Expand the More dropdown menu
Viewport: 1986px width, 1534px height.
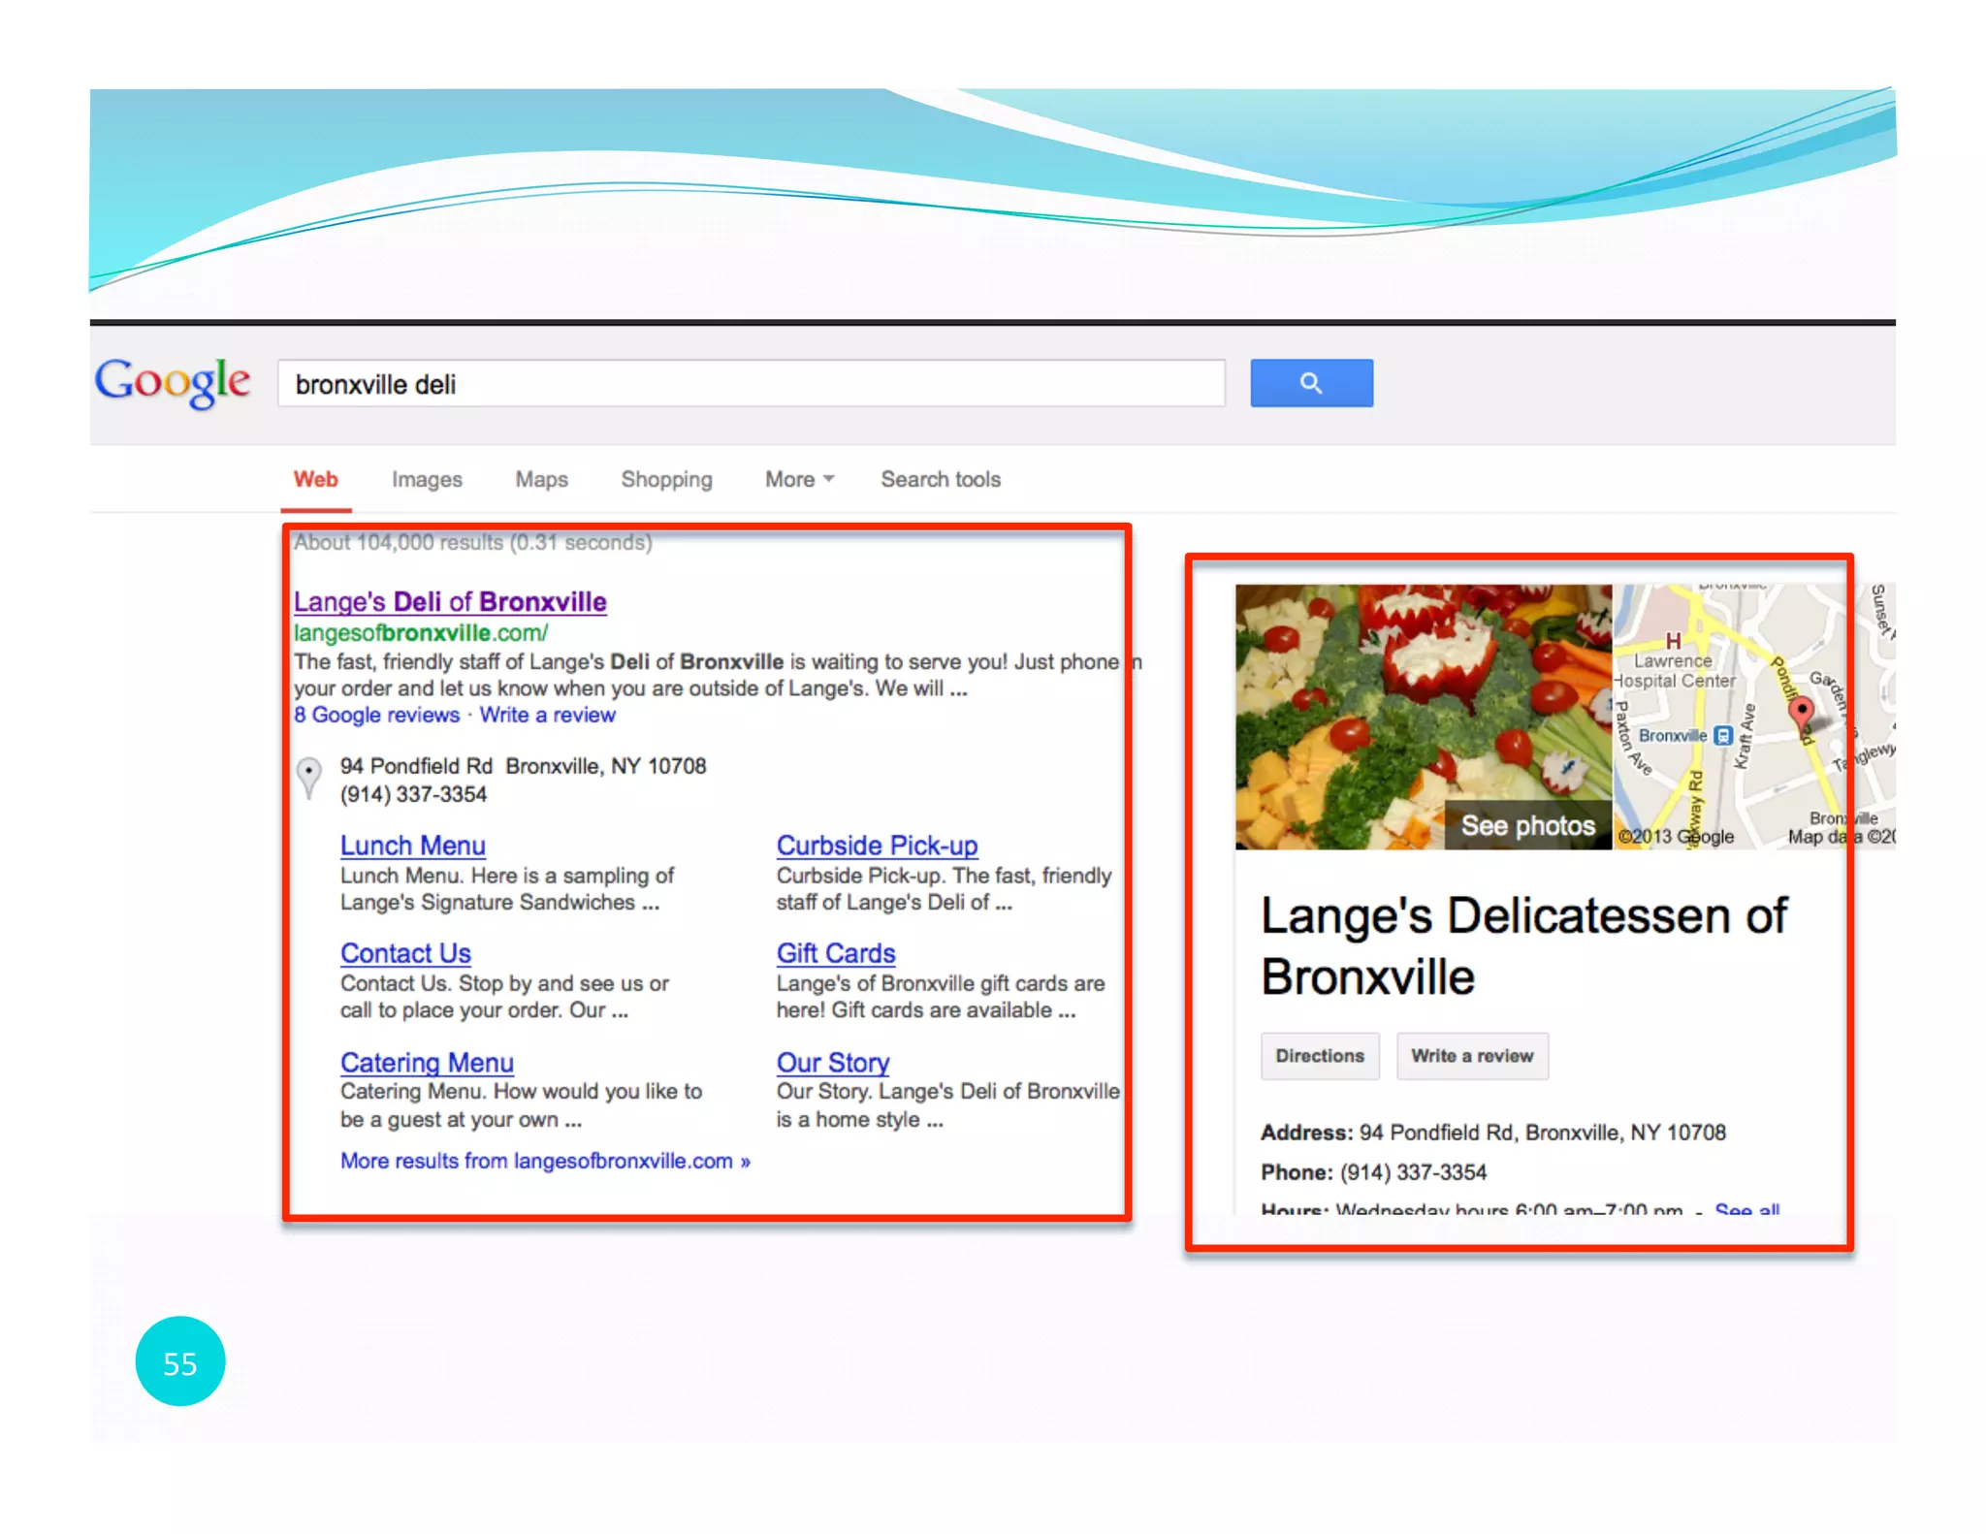tap(799, 479)
